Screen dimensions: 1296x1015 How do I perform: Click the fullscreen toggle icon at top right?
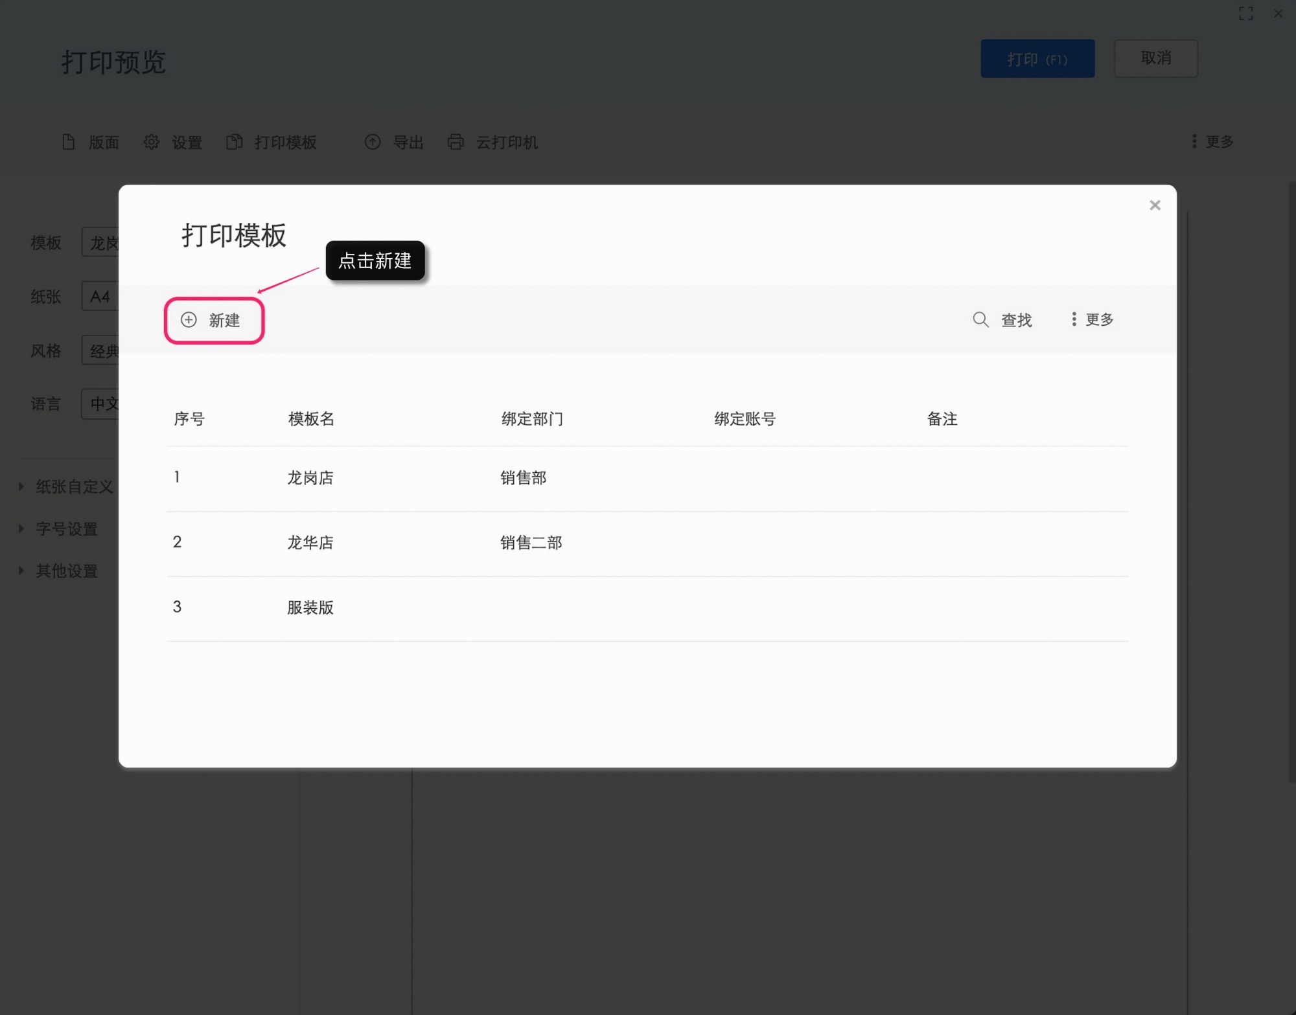coord(1246,14)
